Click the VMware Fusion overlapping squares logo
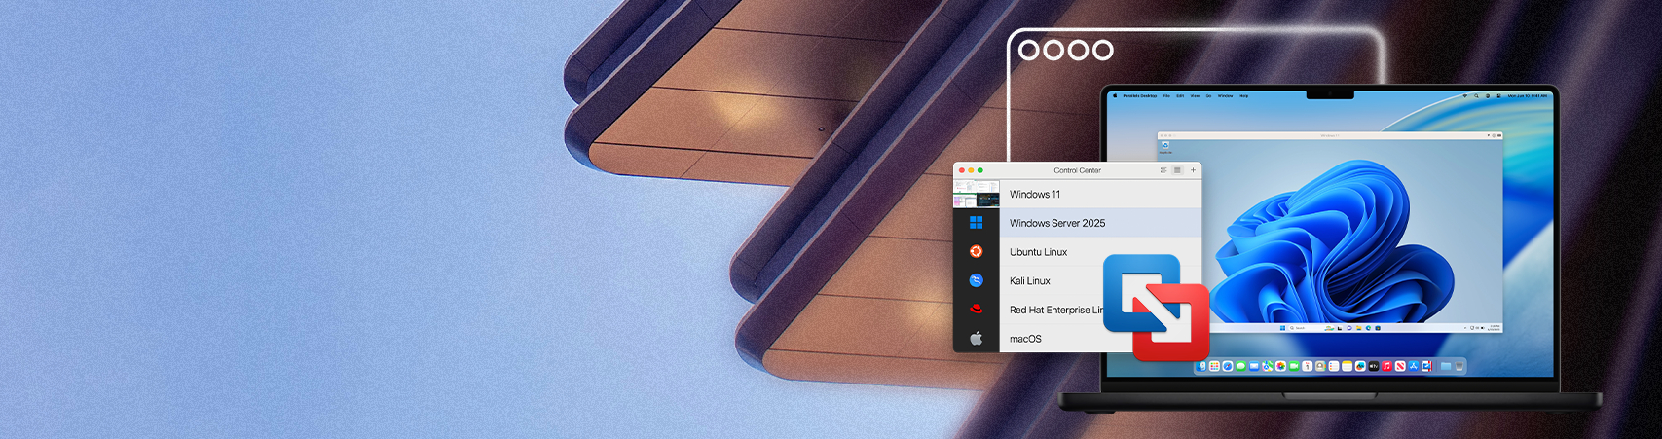The image size is (1662, 439). coord(1157,307)
